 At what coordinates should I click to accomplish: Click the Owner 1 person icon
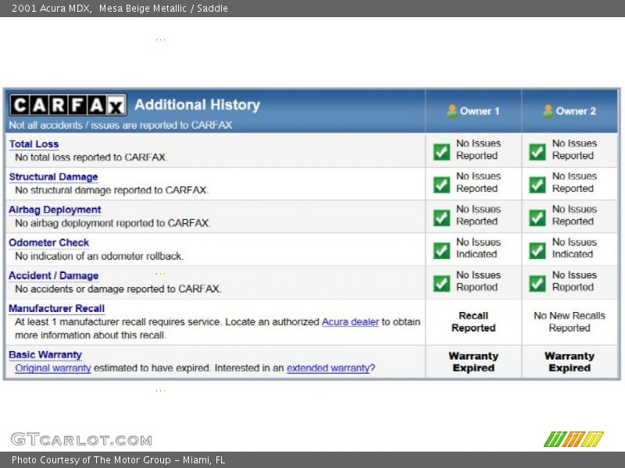(x=452, y=111)
